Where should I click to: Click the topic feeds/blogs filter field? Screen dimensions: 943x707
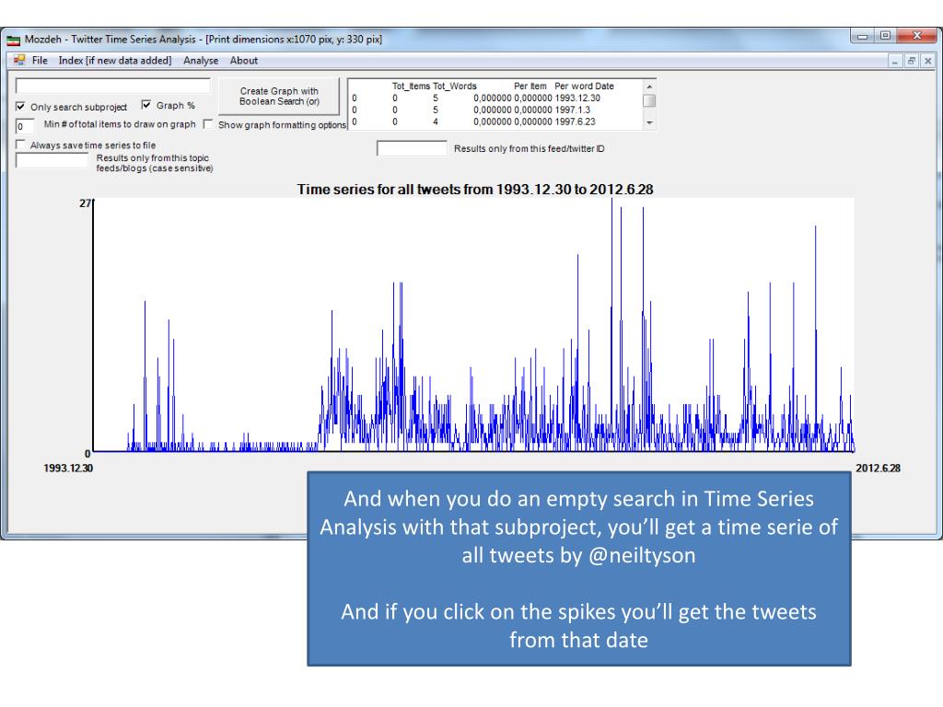(52, 160)
